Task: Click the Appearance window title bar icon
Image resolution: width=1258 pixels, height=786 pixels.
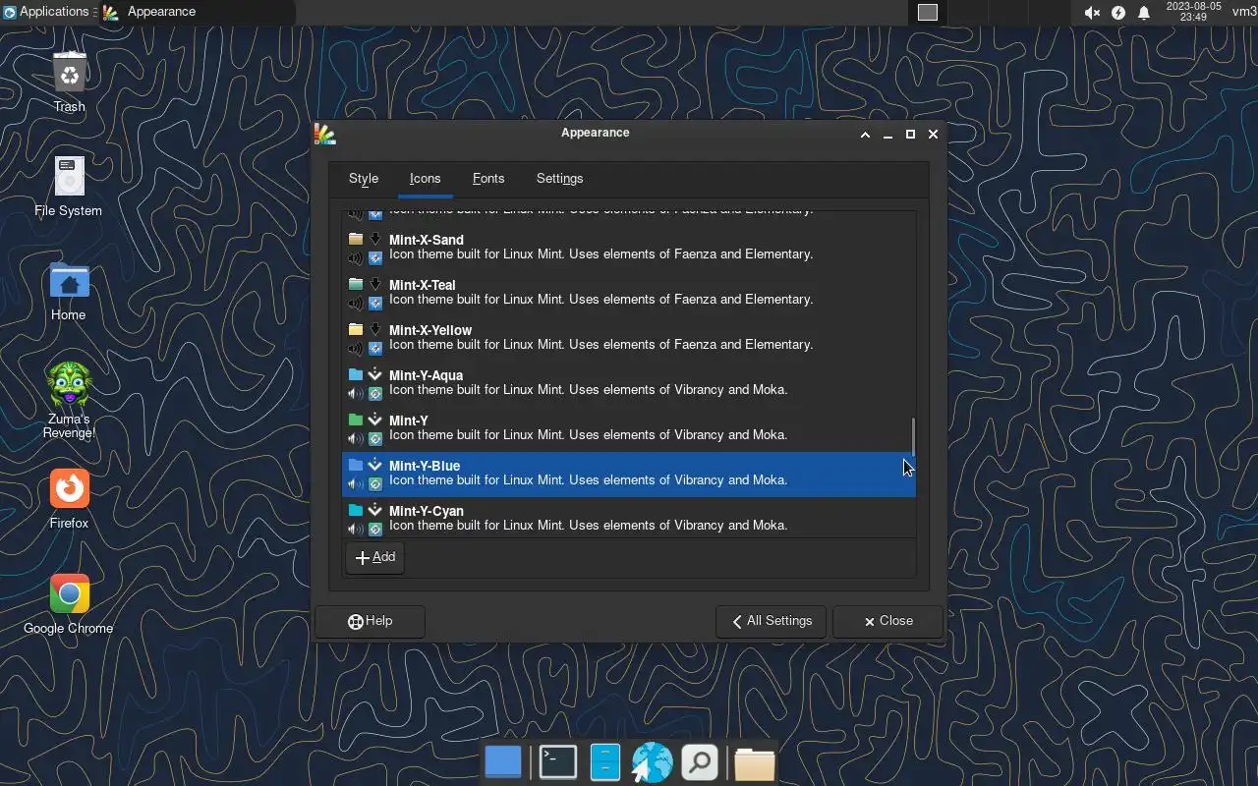Action: tap(324, 134)
